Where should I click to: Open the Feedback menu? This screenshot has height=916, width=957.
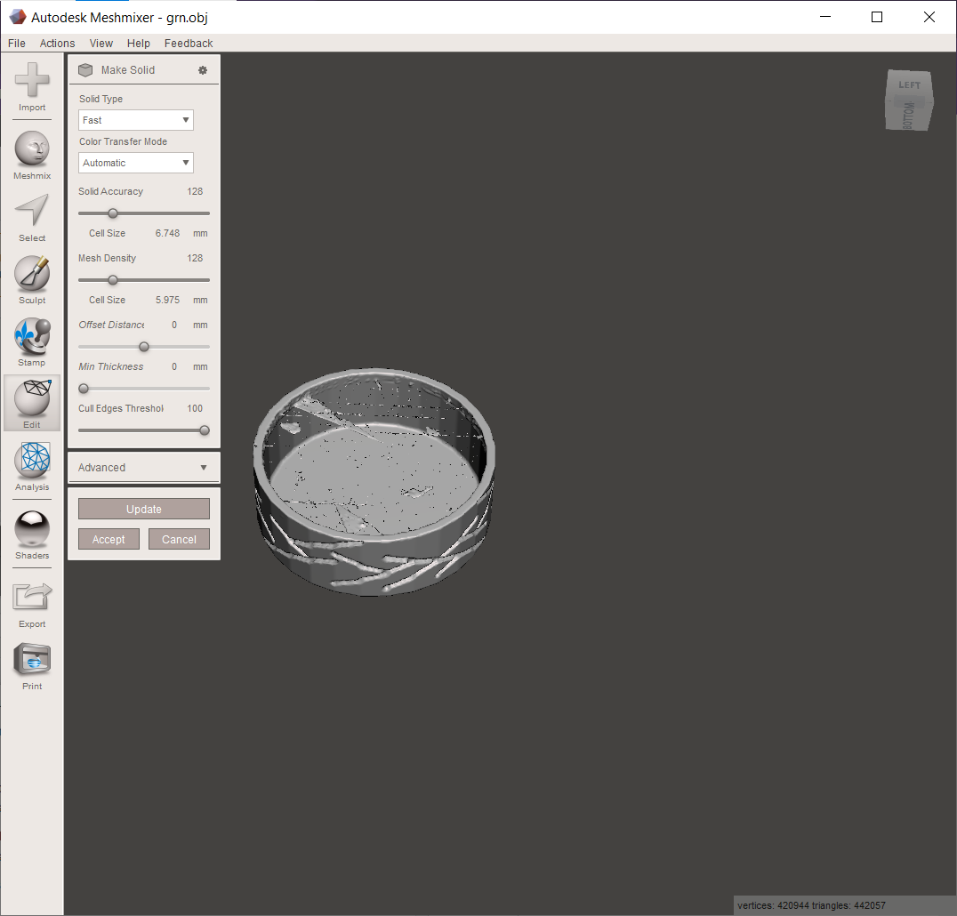click(189, 44)
